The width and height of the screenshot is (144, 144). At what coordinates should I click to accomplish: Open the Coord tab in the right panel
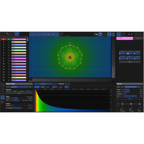click(x=138, y=38)
